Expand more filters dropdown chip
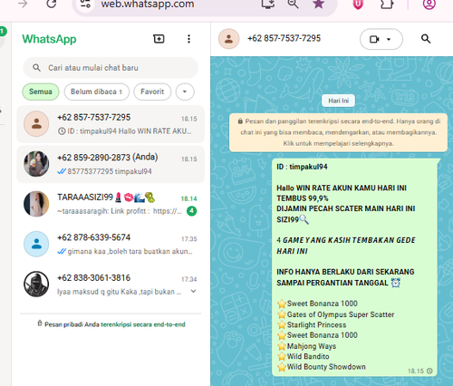 click(x=185, y=92)
